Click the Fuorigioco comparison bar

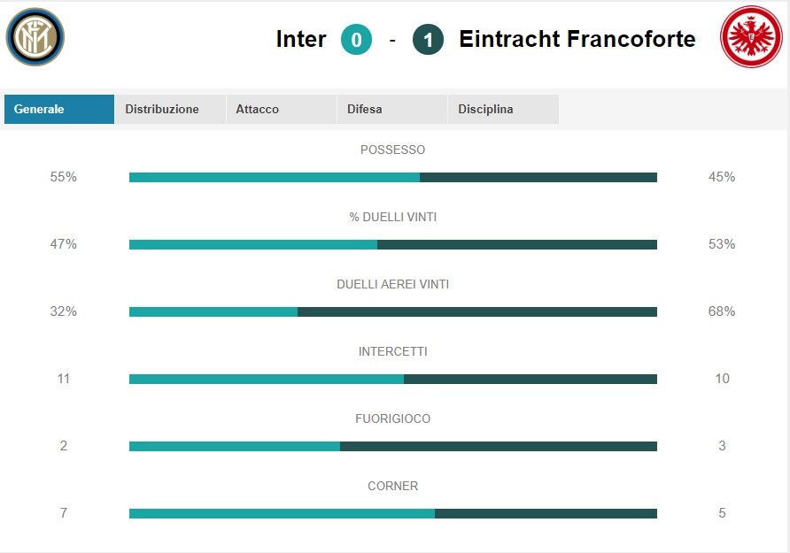click(393, 446)
